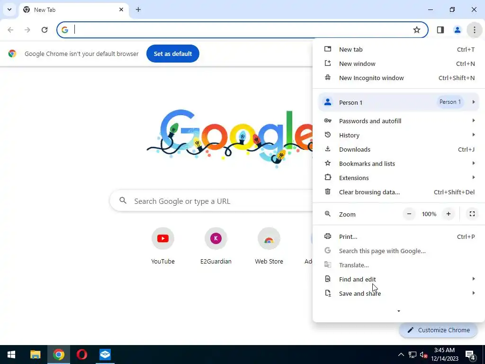Reload the page

[45, 30]
